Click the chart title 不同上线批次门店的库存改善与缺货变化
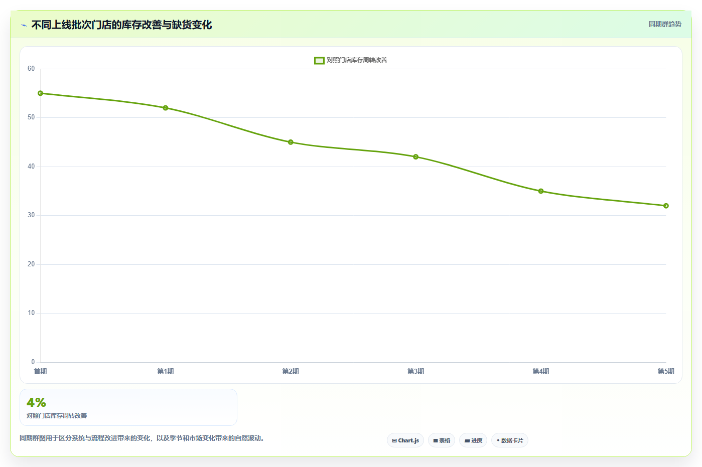The width and height of the screenshot is (702, 467). 121,25
